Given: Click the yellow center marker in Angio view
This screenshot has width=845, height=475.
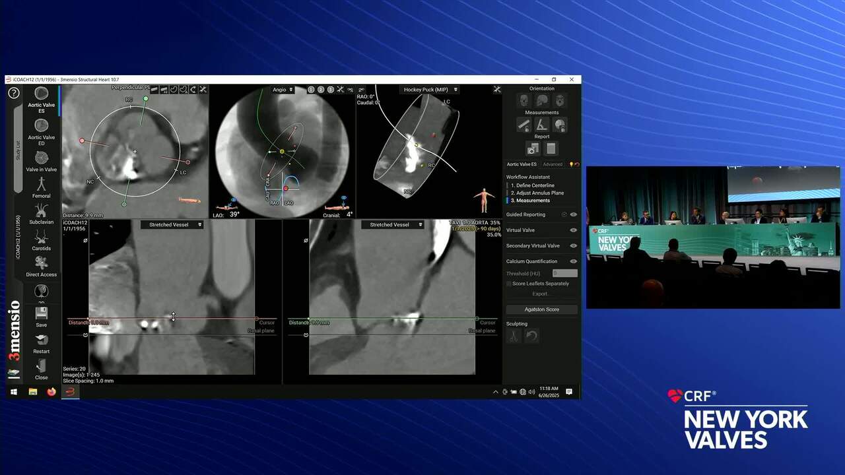Looking at the screenshot, I should click(x=282, y=152).
